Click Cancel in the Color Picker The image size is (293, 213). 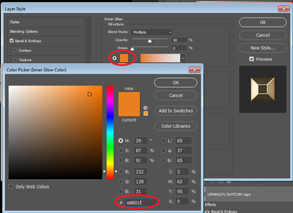(x=176, y=95)
